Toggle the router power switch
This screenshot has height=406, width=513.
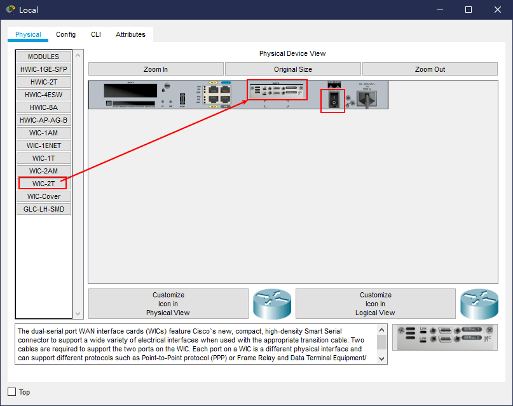(334, 100)
